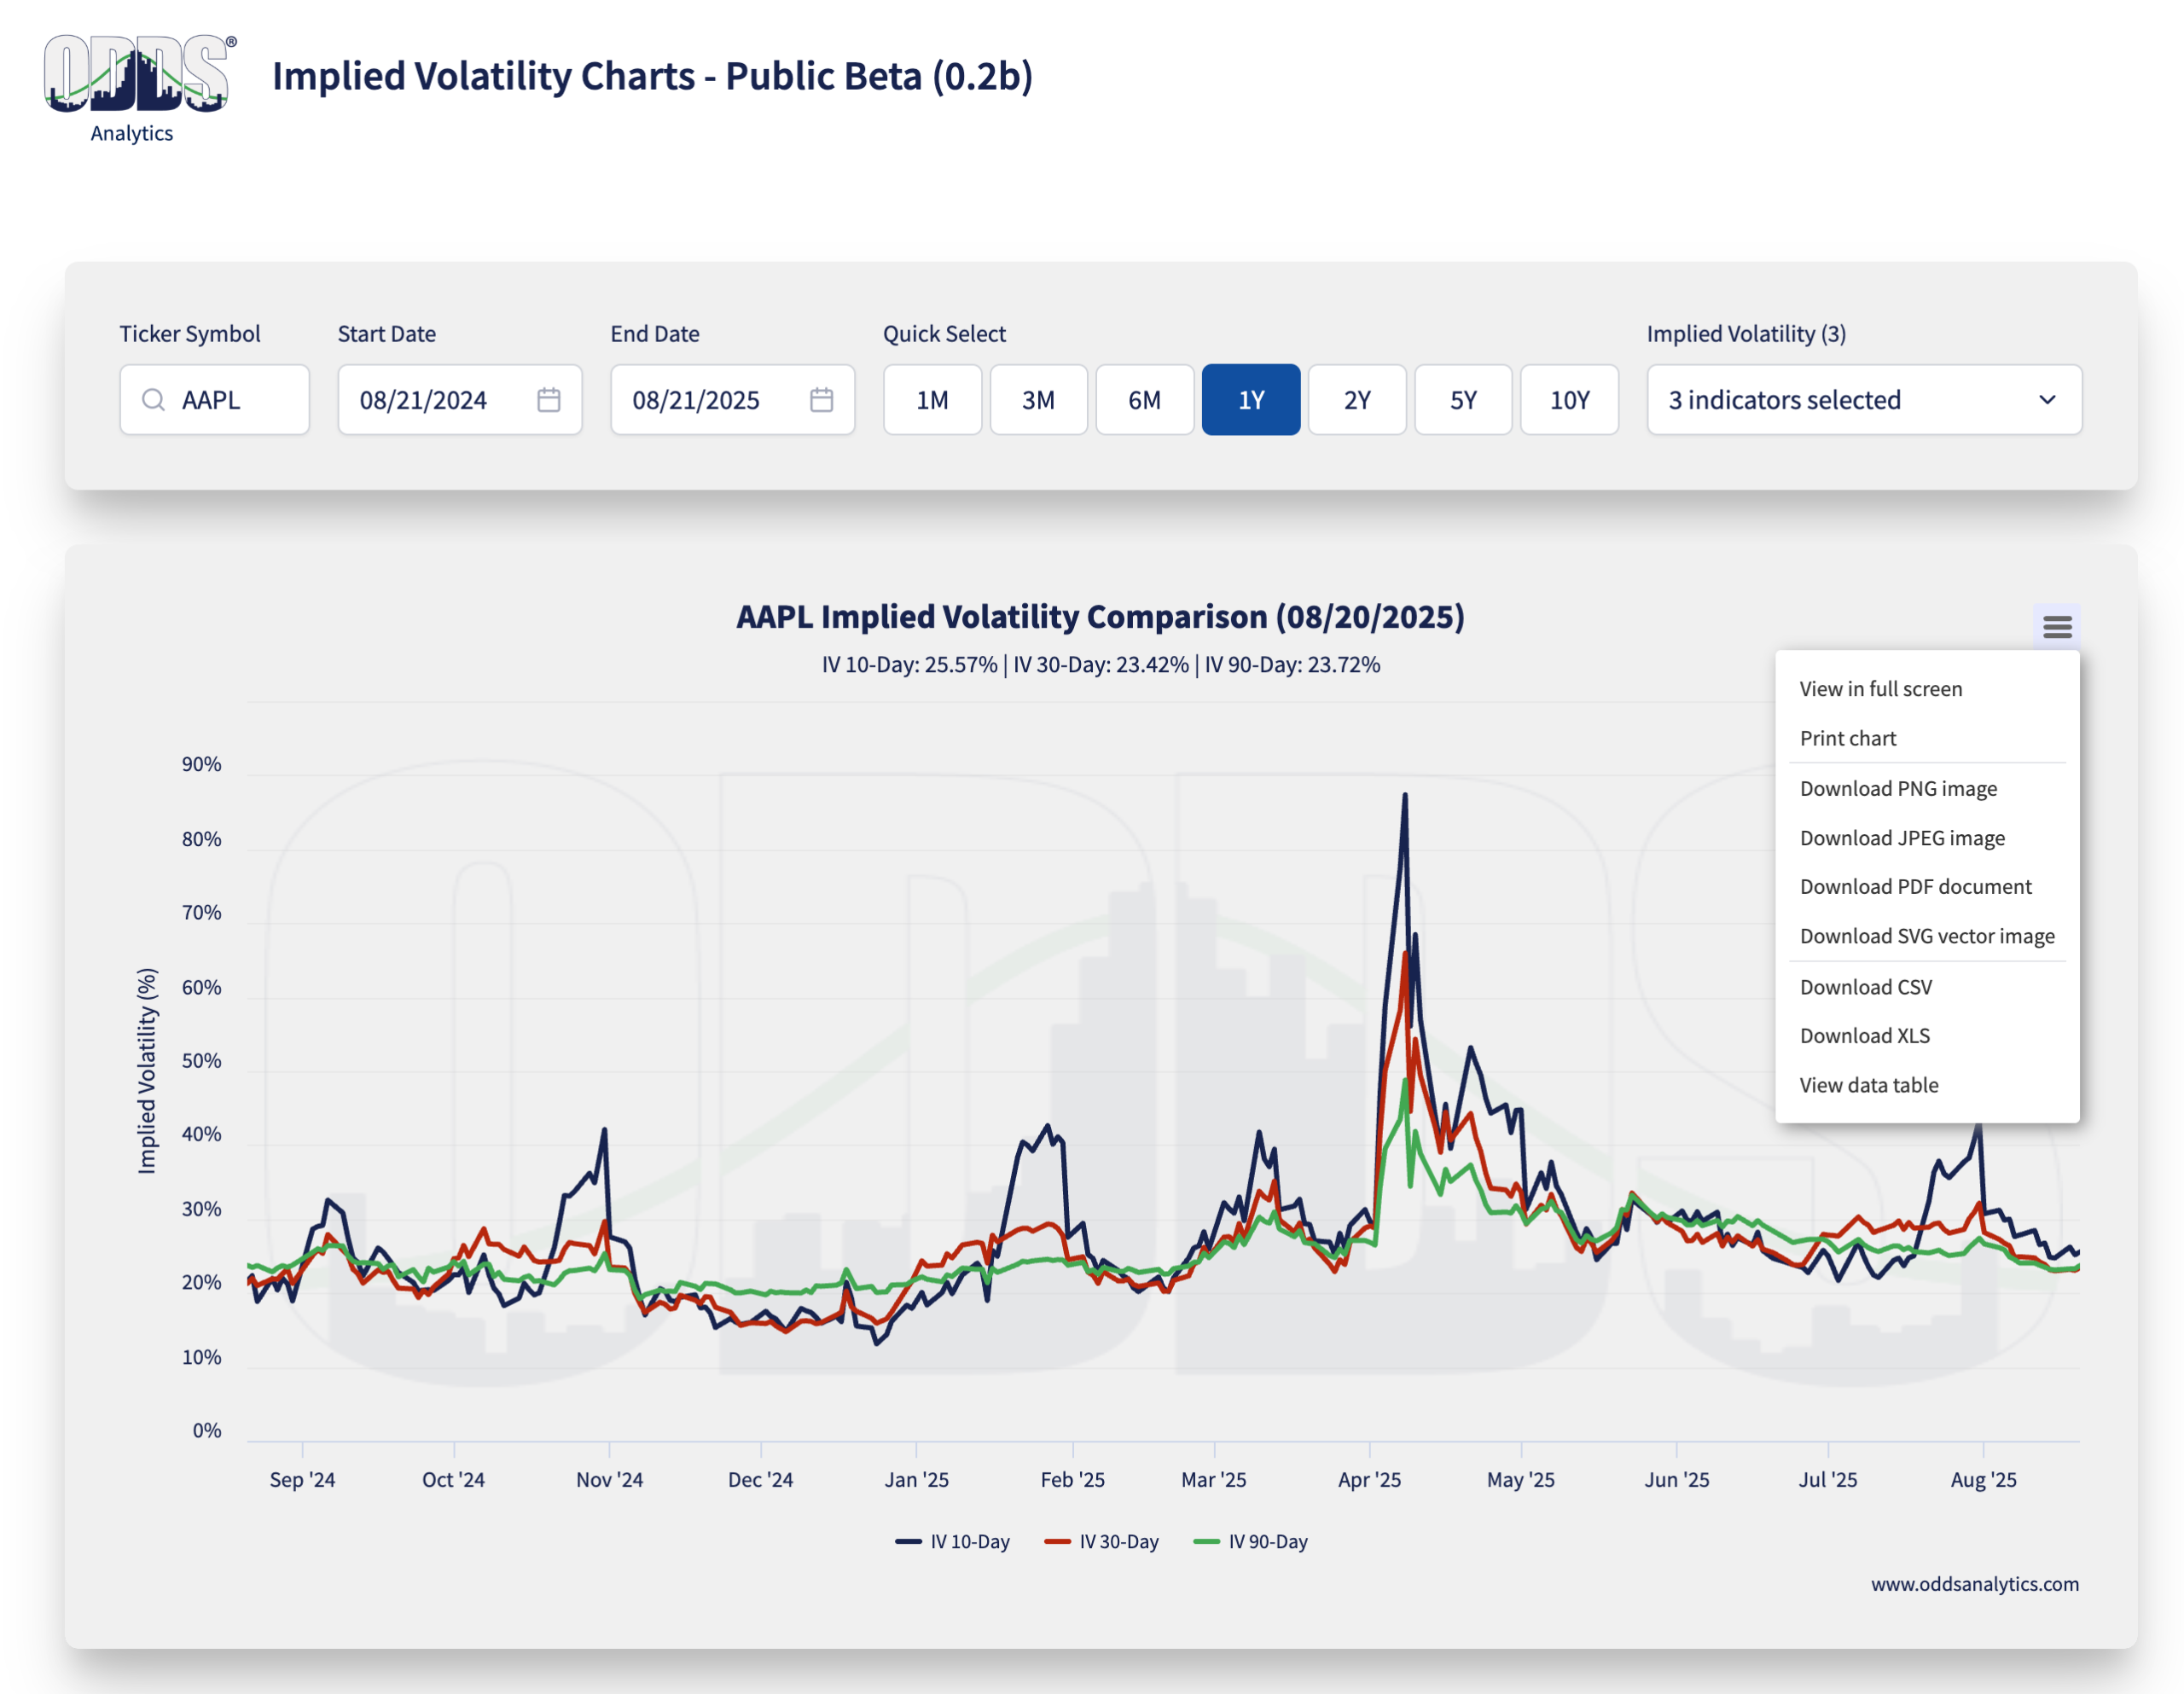Choose Download JPEG image
The height and width of the screenshot is (1694, 2184).
1927,838
